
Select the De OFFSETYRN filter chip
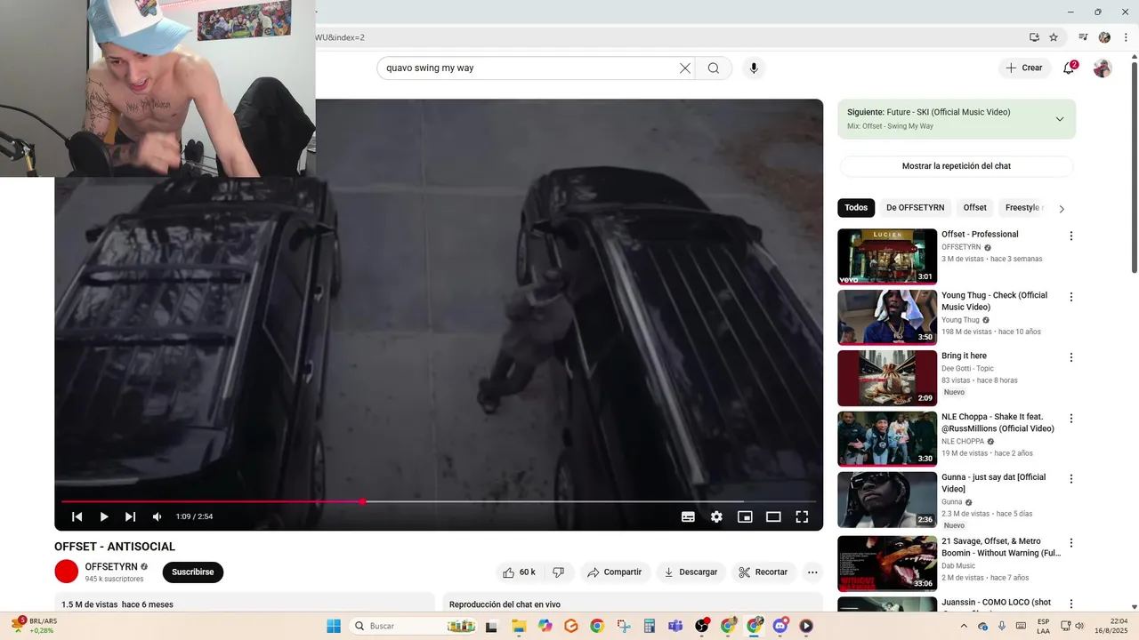(x=916, y=208)
